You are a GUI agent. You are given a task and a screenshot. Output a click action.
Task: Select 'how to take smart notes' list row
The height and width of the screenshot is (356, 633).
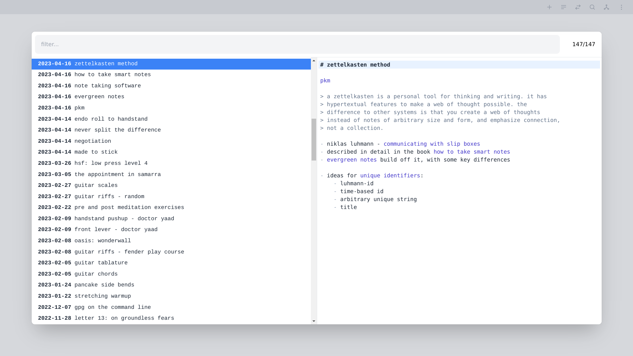[x=171, y=75]
